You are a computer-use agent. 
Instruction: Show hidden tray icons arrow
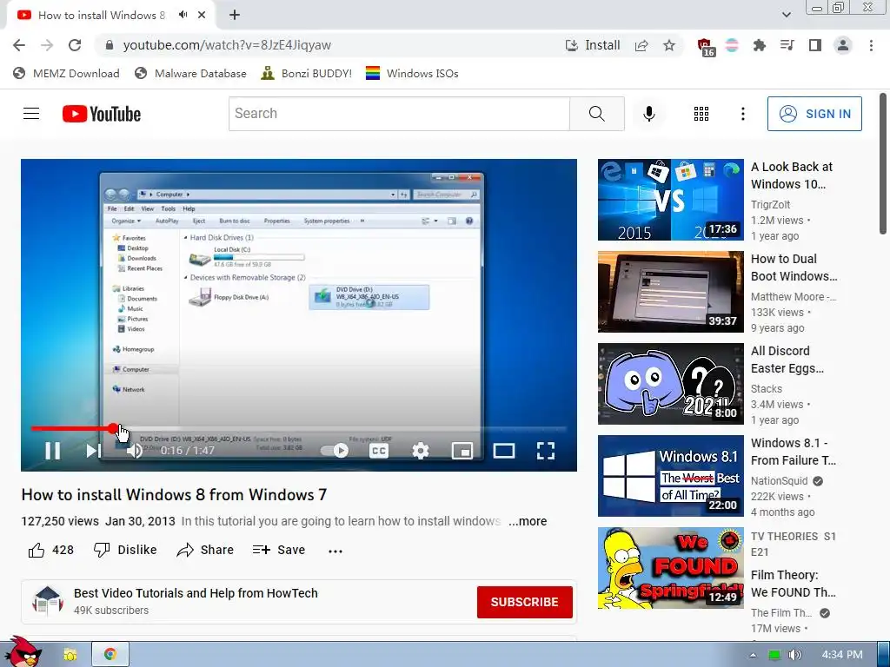click(x=753, y=655)
